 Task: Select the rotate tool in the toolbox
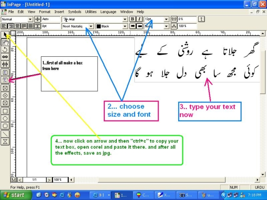click(x=5, y=50)
